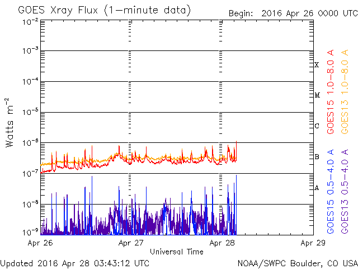Click the 10^-6 y-axis tick label
The height and width of the screenshot is (269, 358).
[31, 143]
